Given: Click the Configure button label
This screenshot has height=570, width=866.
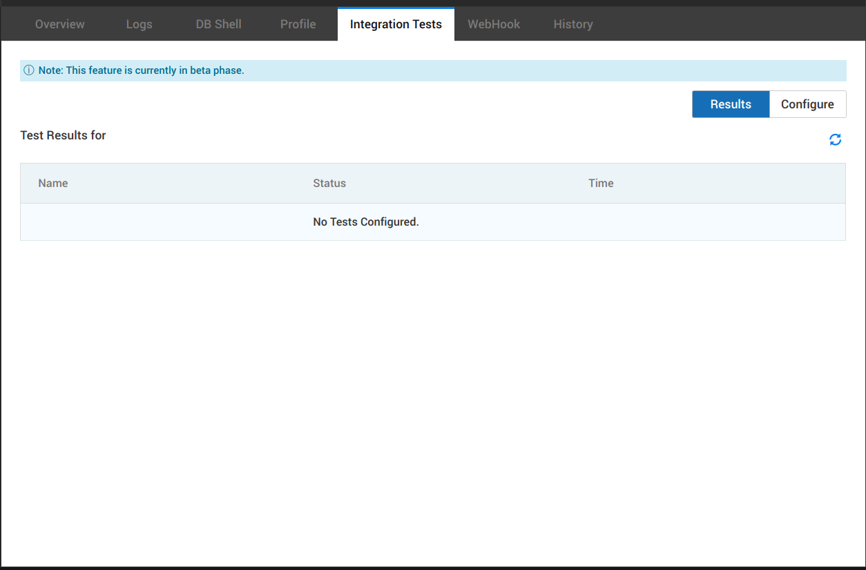Looking at the screenshot, I should [x=807, y=104].
